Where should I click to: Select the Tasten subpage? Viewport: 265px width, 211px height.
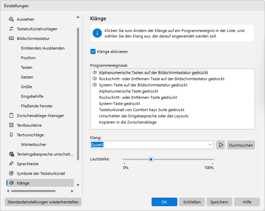(26, 67)
